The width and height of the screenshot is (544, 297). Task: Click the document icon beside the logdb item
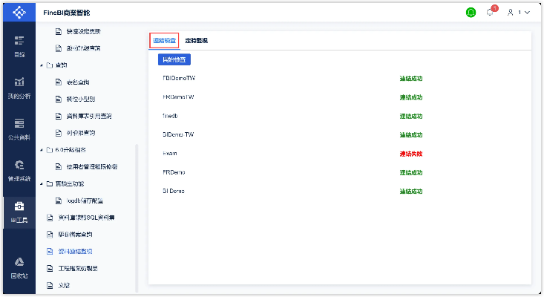(x=59, y=200)
